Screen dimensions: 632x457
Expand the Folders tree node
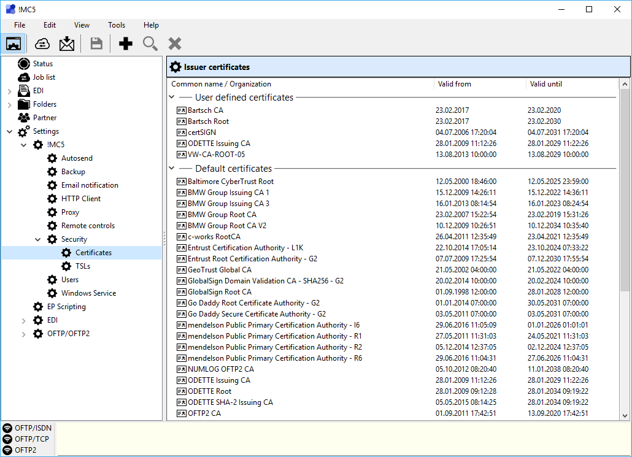pos(10,105)
